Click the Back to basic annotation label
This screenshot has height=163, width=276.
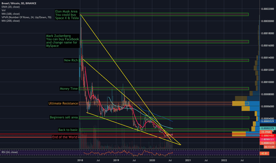(x=68, y=130)
